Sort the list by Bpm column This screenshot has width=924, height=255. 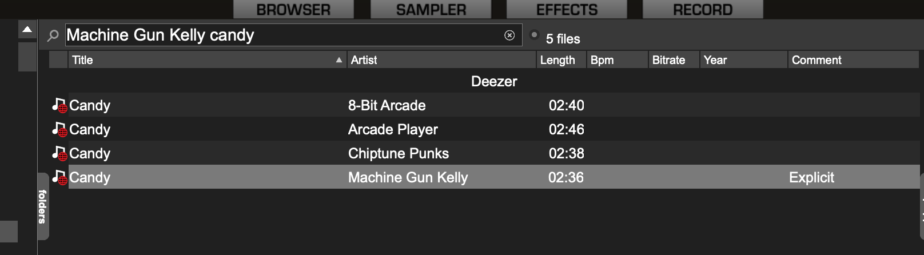tap(617, 60)
